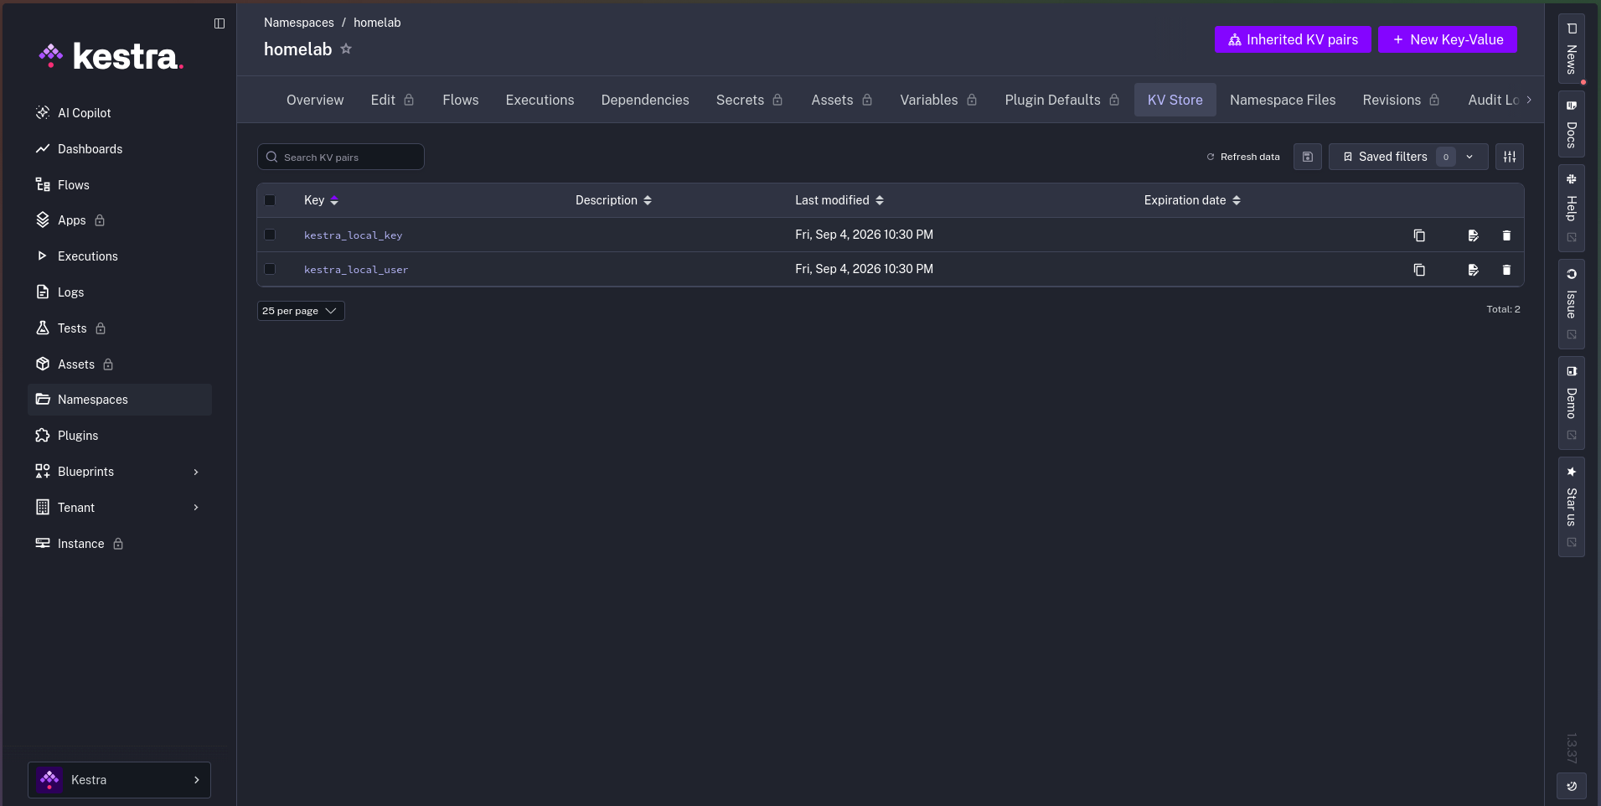Toggle the select-all checkbox in header

270,200
